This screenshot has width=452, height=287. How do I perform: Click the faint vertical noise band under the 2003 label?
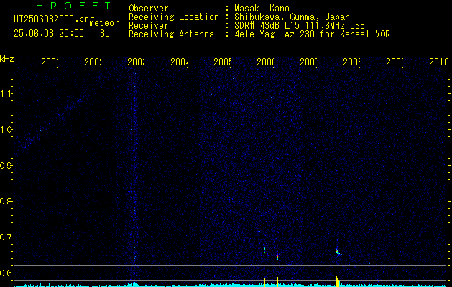(134, 173)
